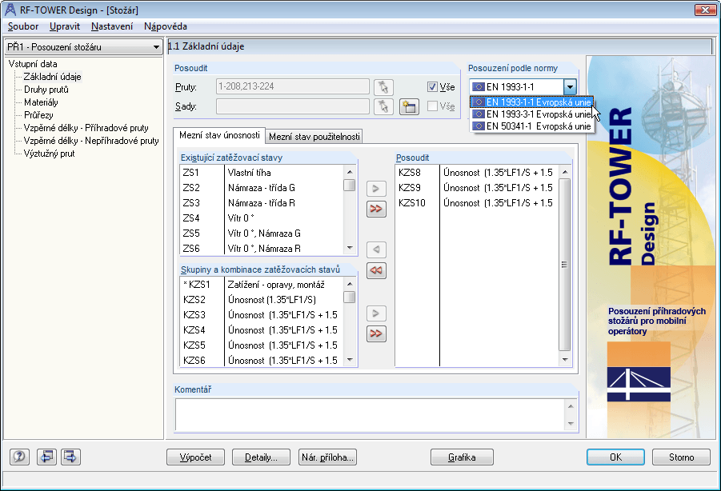Select EN 50341-1 Evropská unie option

[531, 126]
